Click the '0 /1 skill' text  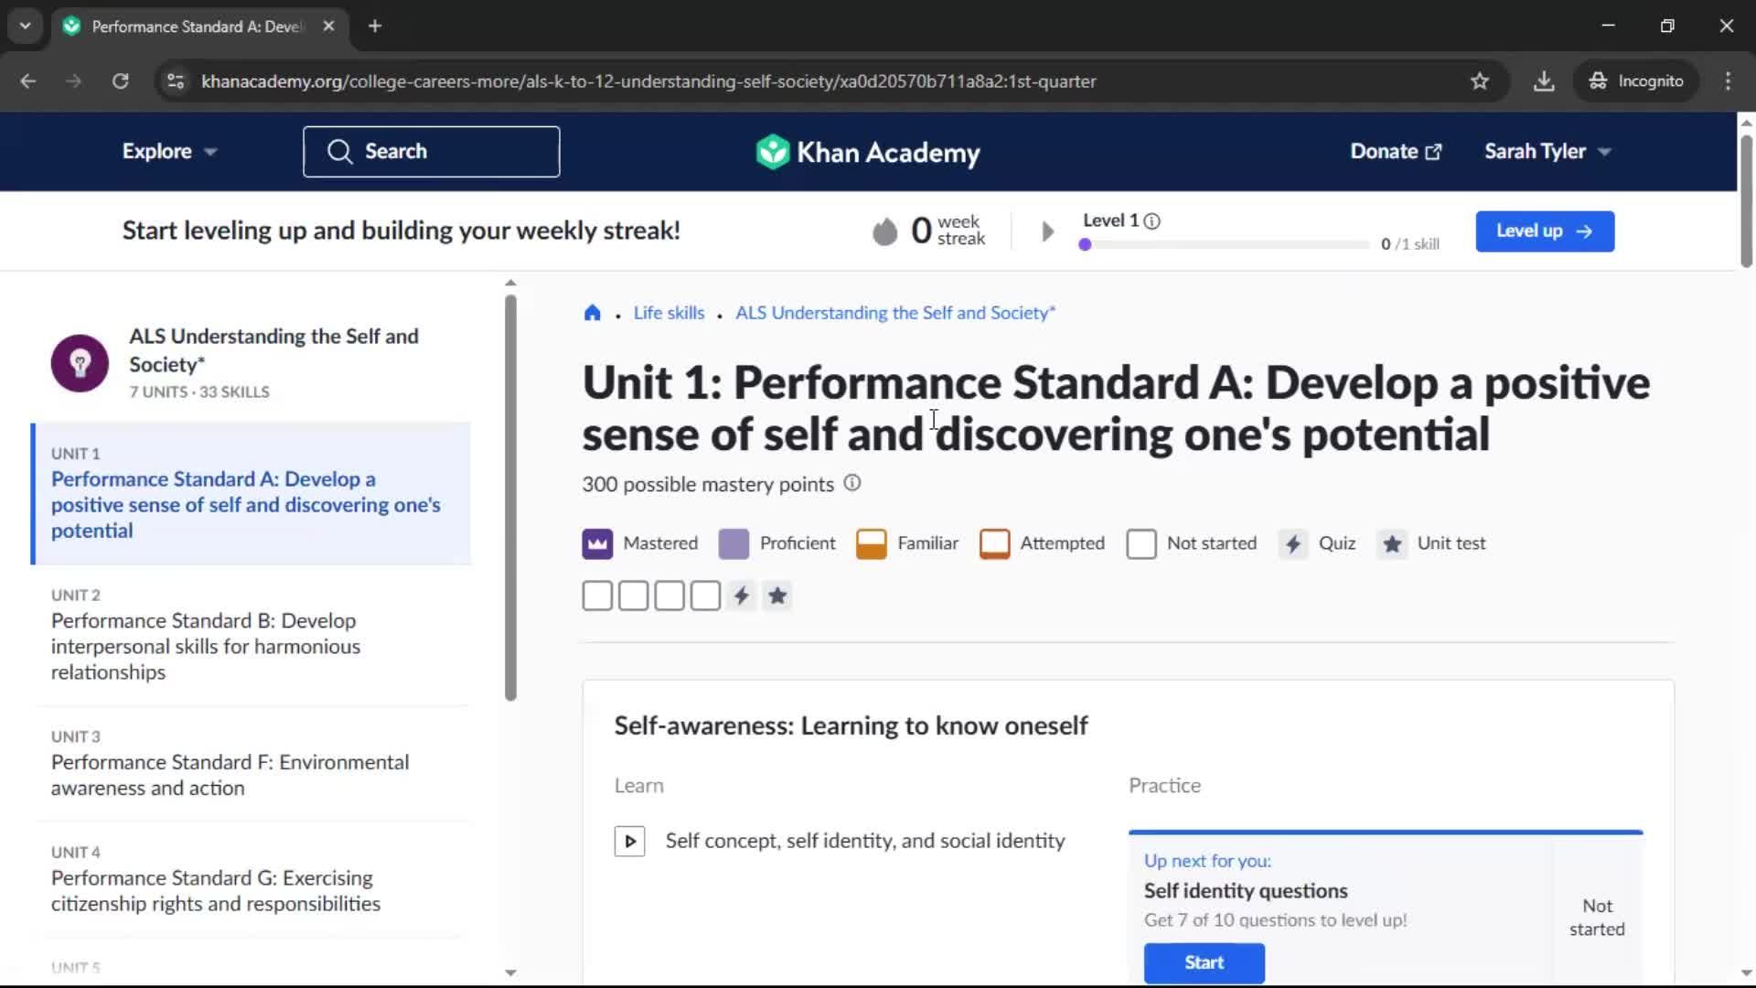click(x=1409, y=244)
